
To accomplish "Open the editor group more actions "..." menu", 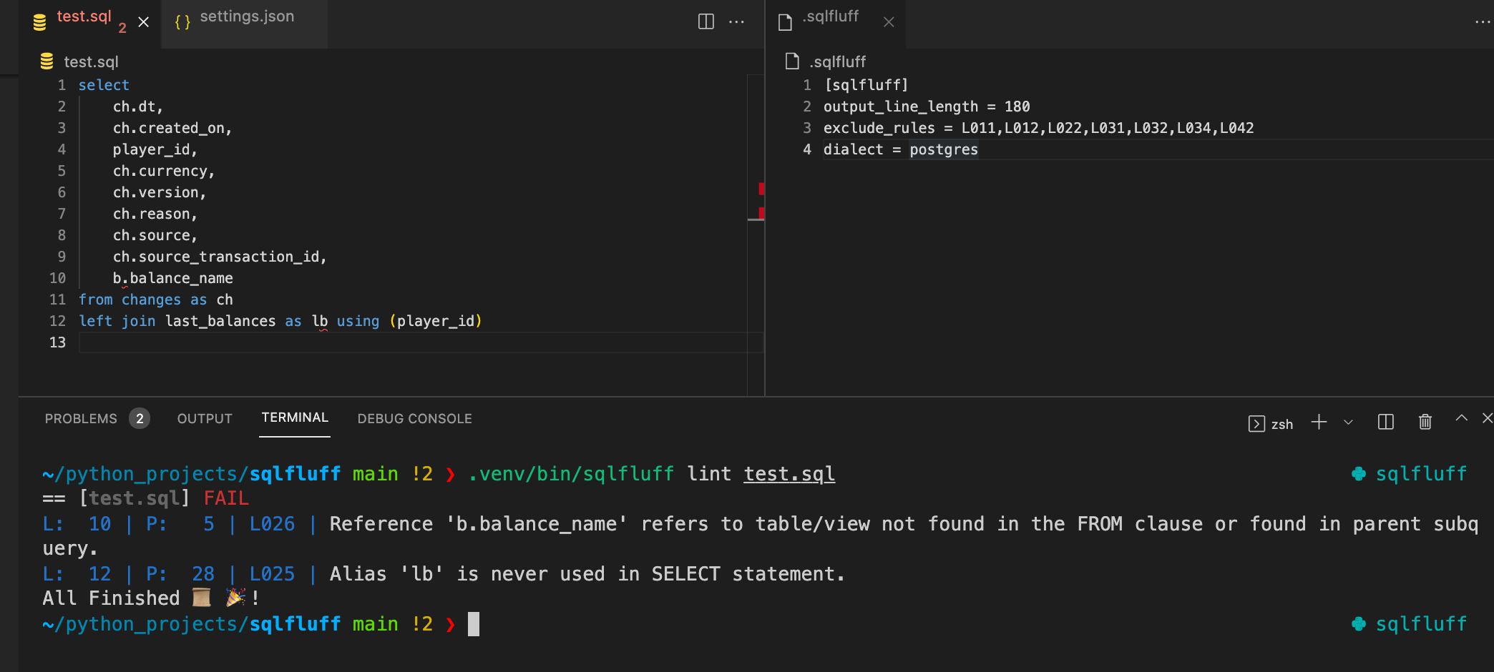I will [736, 21].
